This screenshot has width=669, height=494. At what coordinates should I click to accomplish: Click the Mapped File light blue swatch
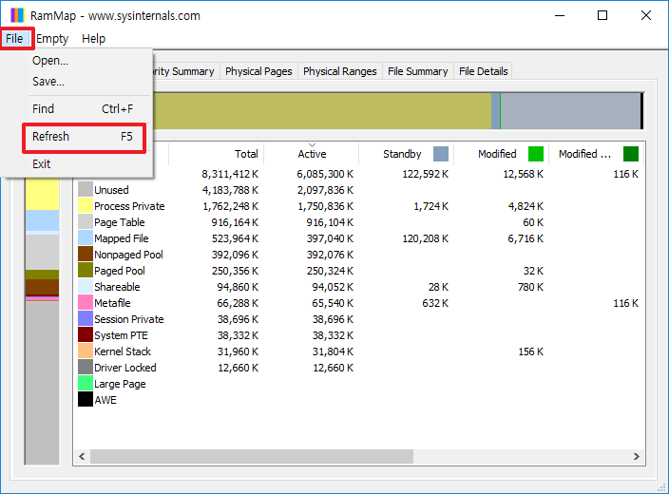pyautogui.click(x=86, y=238)
